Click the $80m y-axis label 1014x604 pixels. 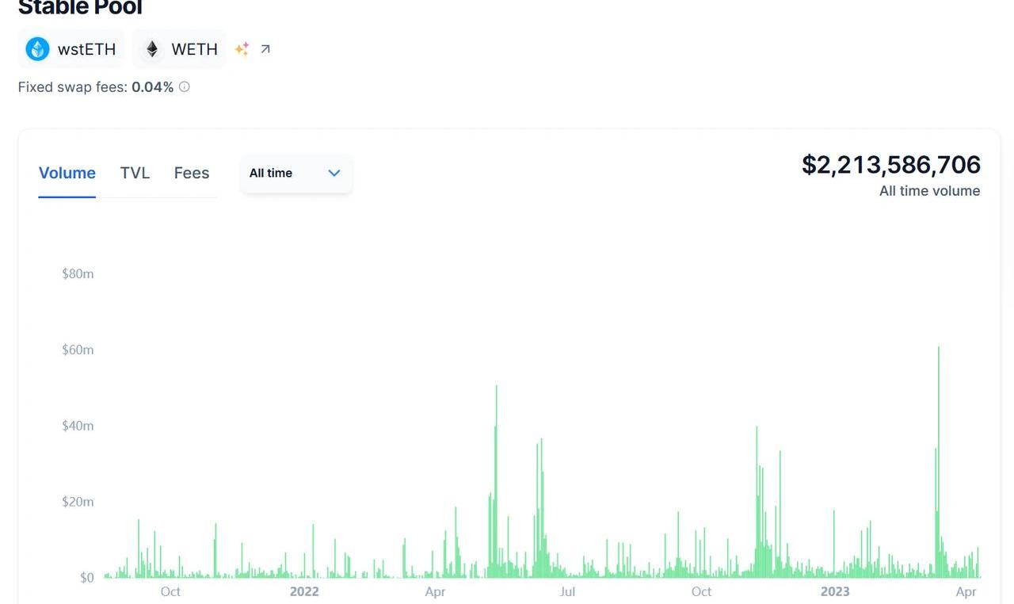(78, 274)
